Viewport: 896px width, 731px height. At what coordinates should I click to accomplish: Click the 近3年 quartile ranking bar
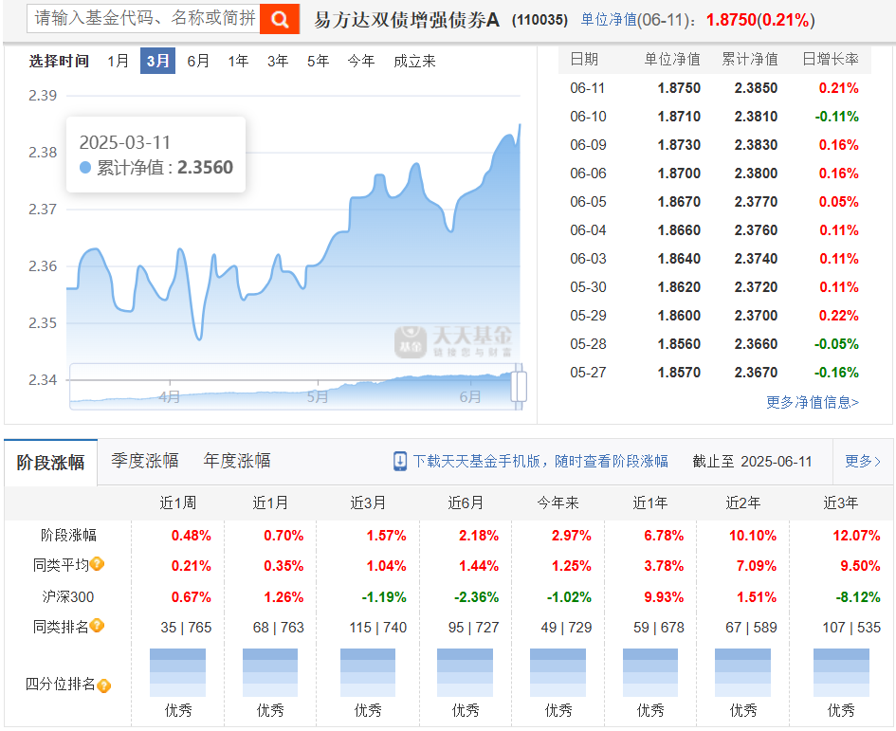[841, 672]
